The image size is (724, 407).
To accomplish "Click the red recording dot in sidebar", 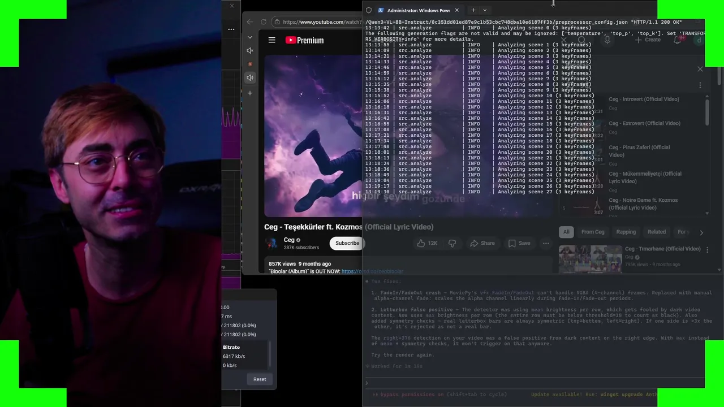I will (250, 64).
